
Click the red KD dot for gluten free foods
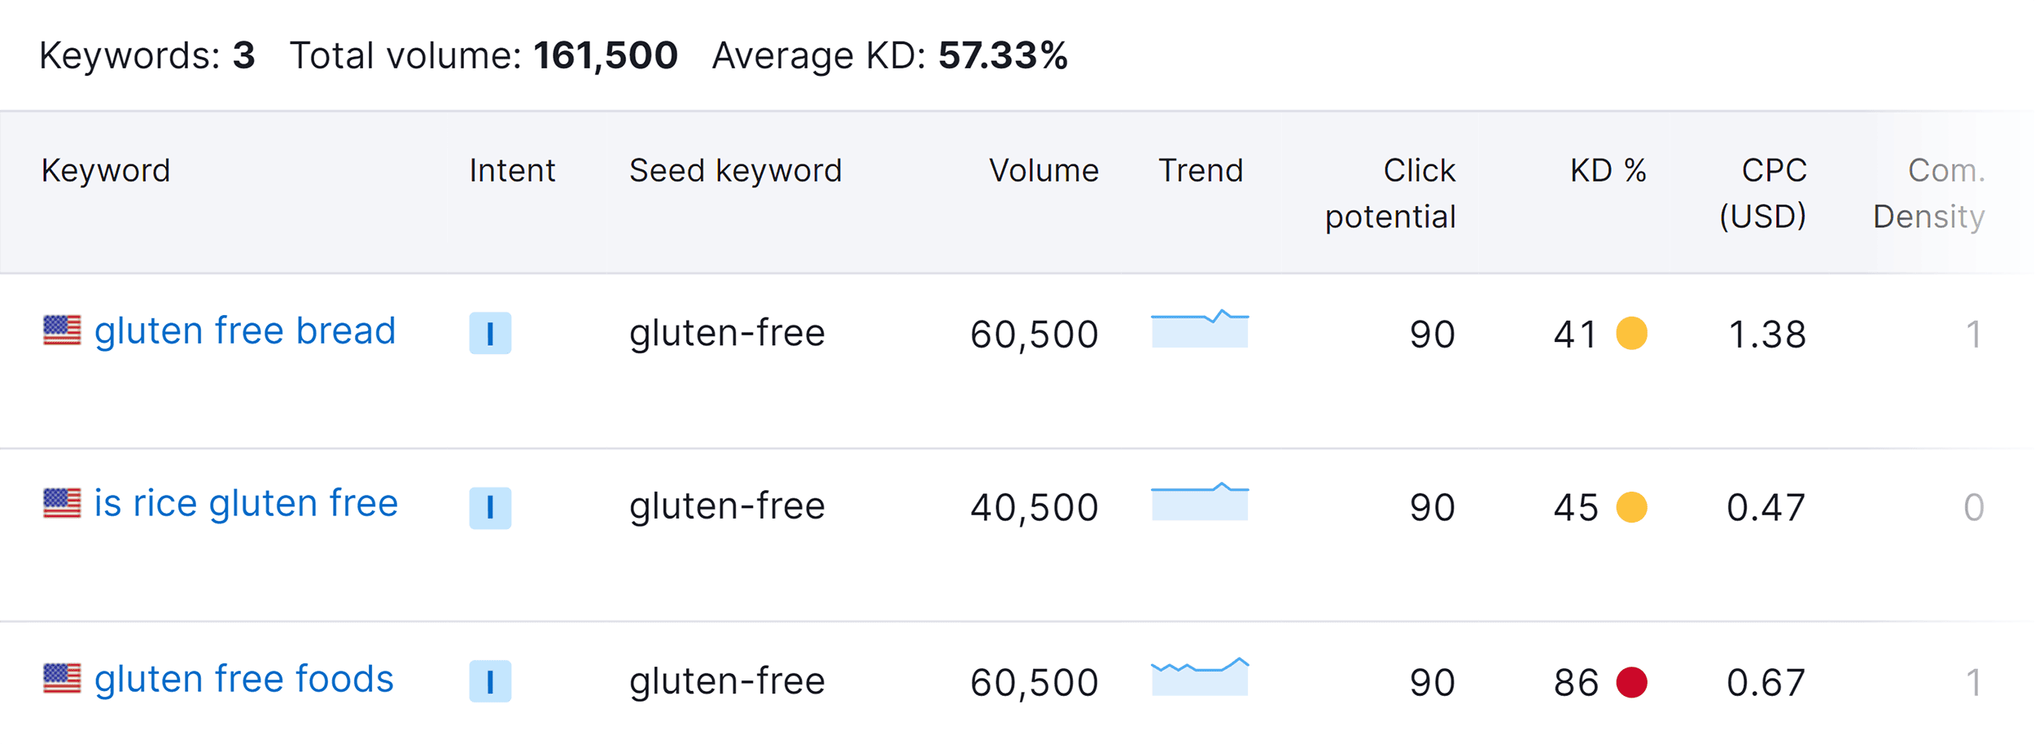point(1631,682)
